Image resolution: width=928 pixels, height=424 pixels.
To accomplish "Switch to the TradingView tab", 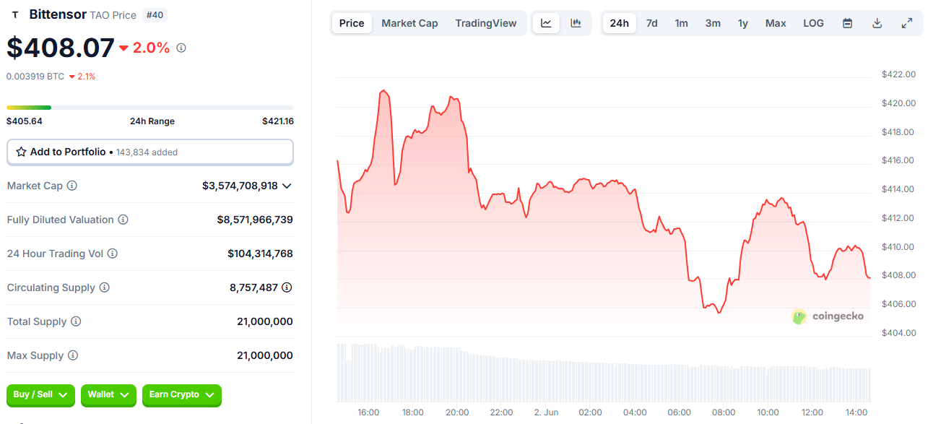I will [x=486, y=23].
